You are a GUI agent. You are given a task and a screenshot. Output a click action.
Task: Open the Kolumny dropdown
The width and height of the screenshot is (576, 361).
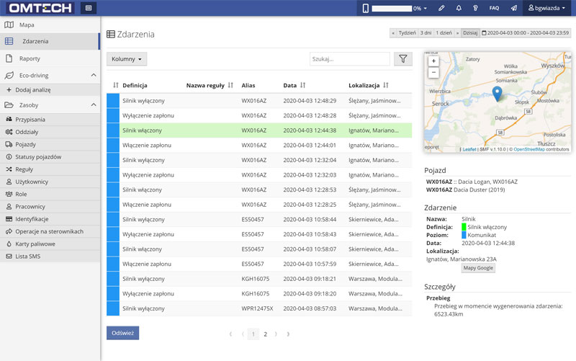pos(127,59)
